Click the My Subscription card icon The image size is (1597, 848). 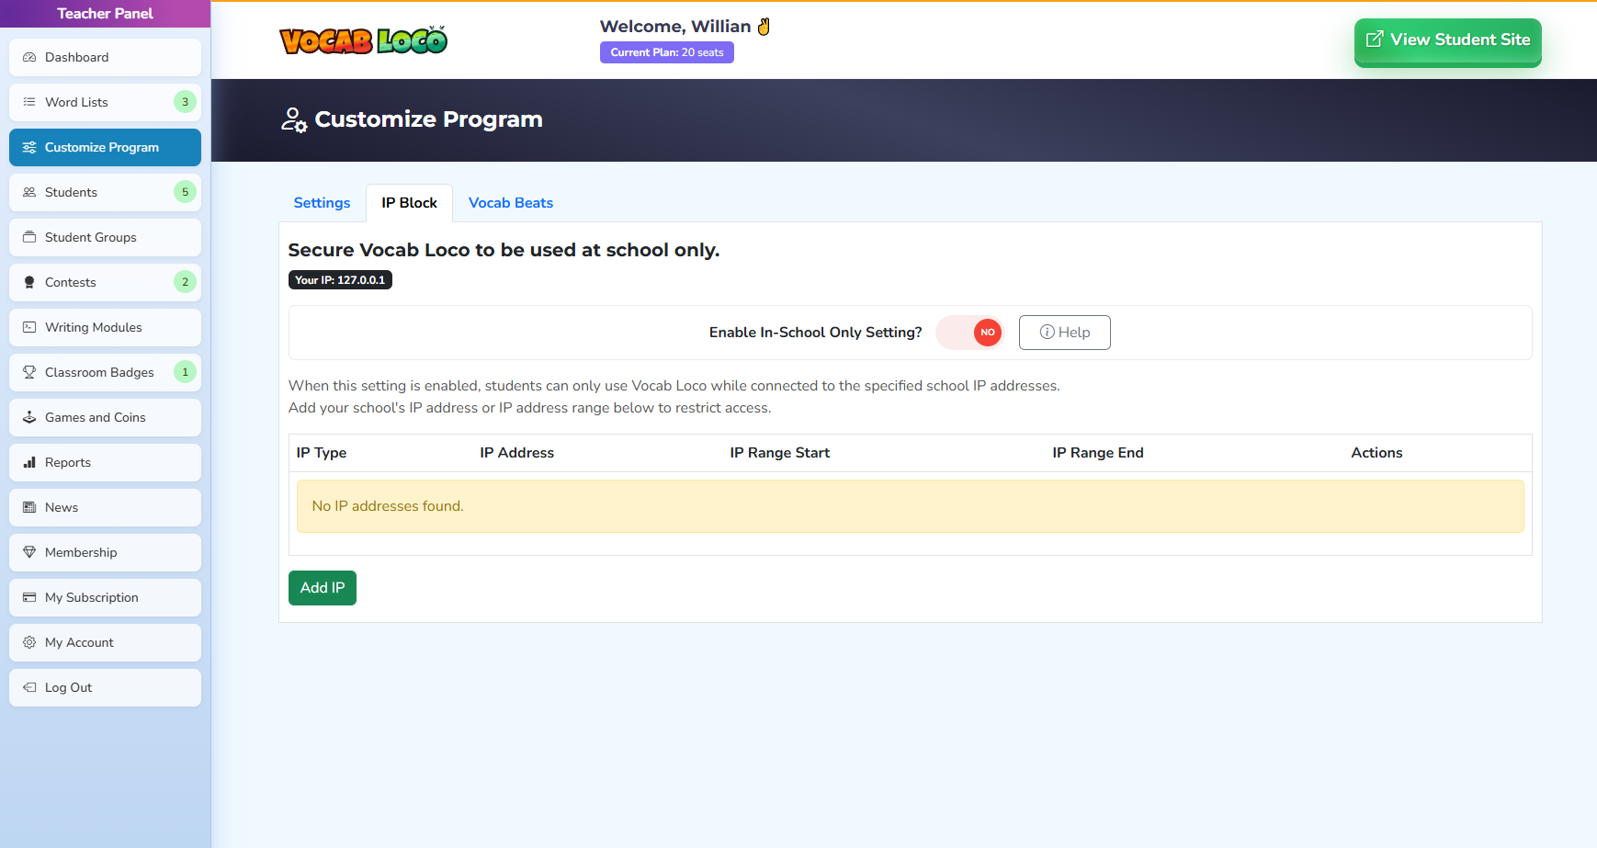tap(29, 597)
